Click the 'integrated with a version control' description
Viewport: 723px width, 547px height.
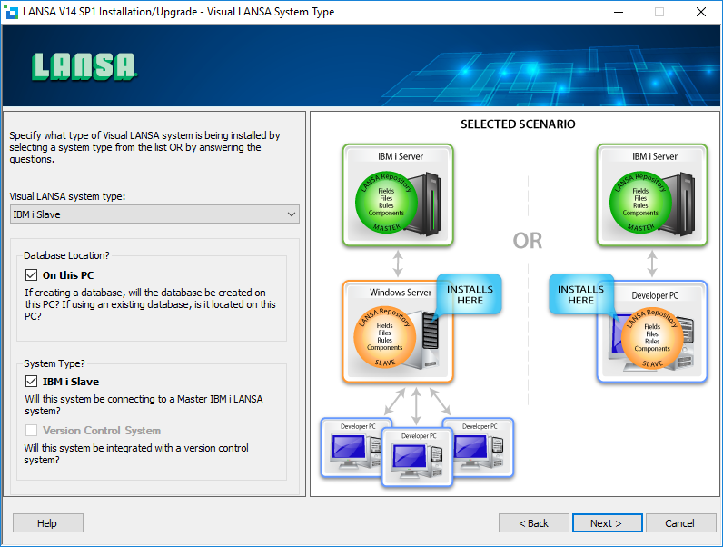coord(136,453)
